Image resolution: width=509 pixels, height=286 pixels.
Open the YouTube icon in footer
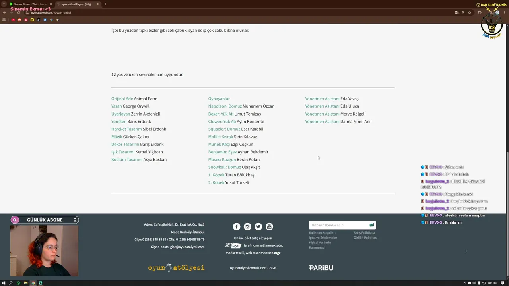point(269,226)
